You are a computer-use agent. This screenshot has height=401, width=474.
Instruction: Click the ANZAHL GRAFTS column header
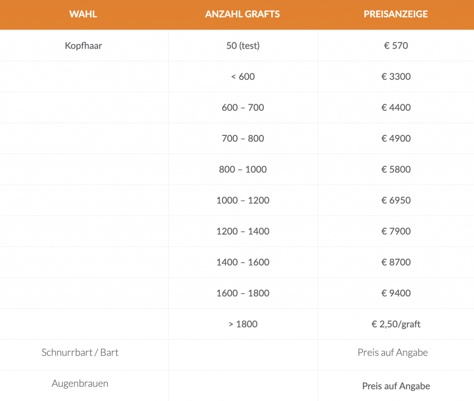click(x=243, y=14)
